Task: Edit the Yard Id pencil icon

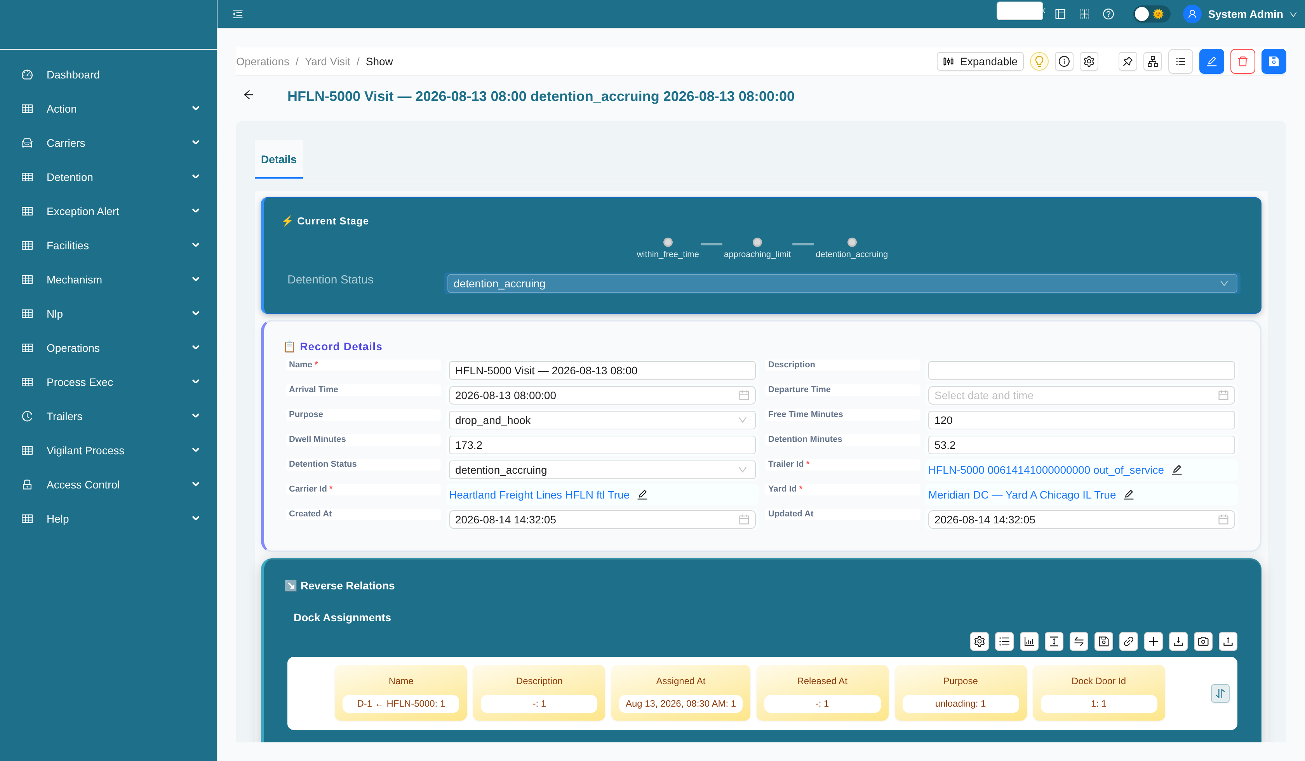Action: (x=1129, y=494)
